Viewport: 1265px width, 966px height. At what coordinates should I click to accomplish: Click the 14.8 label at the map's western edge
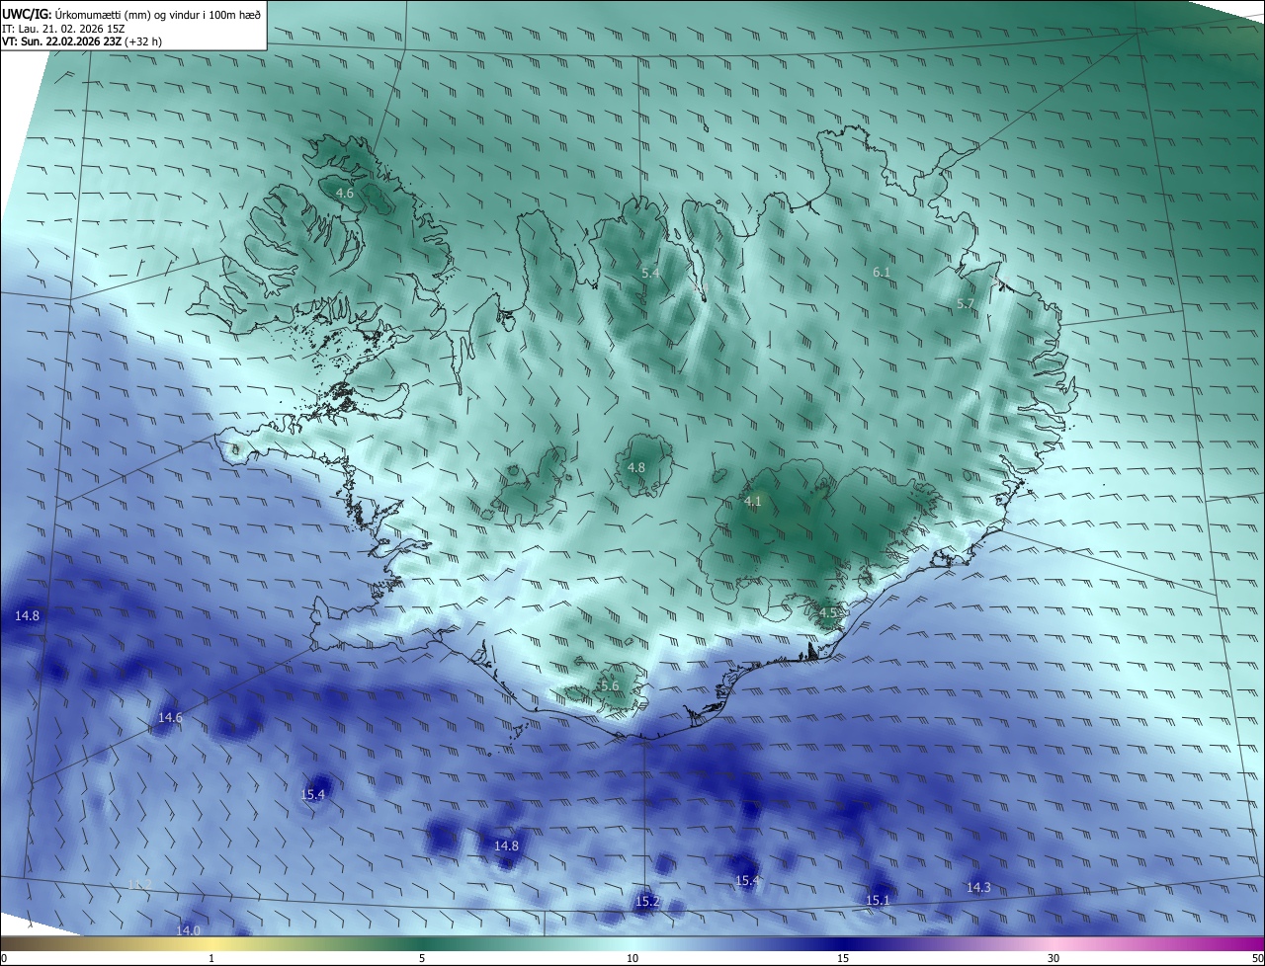pos(28,616)
